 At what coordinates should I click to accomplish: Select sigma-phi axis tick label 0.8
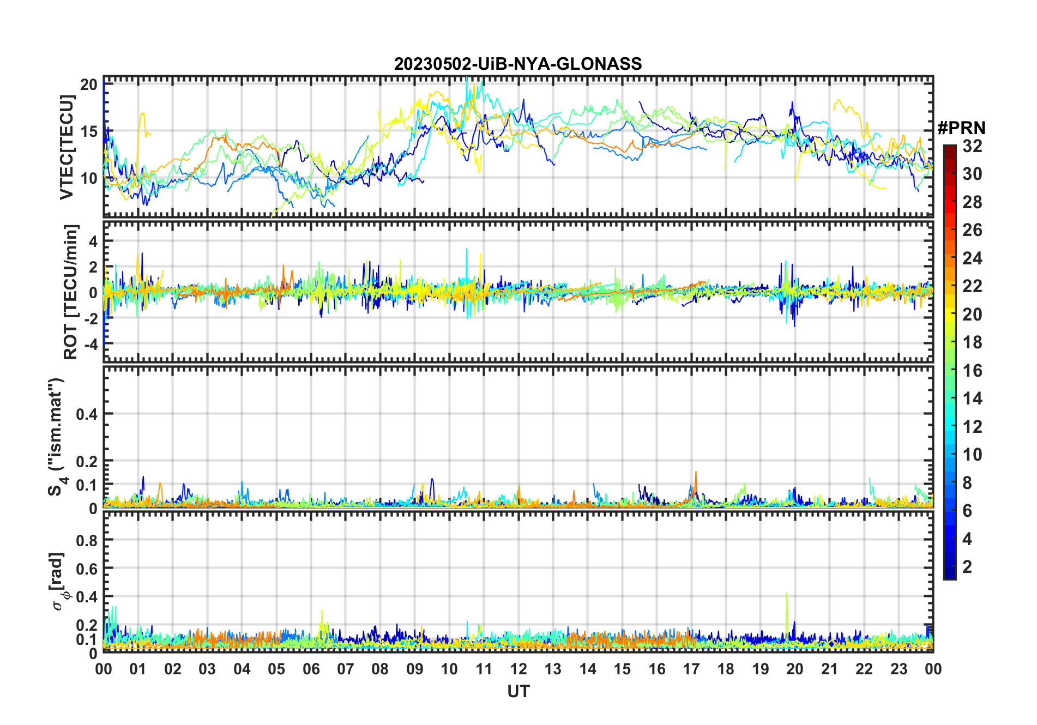point(87,540)
